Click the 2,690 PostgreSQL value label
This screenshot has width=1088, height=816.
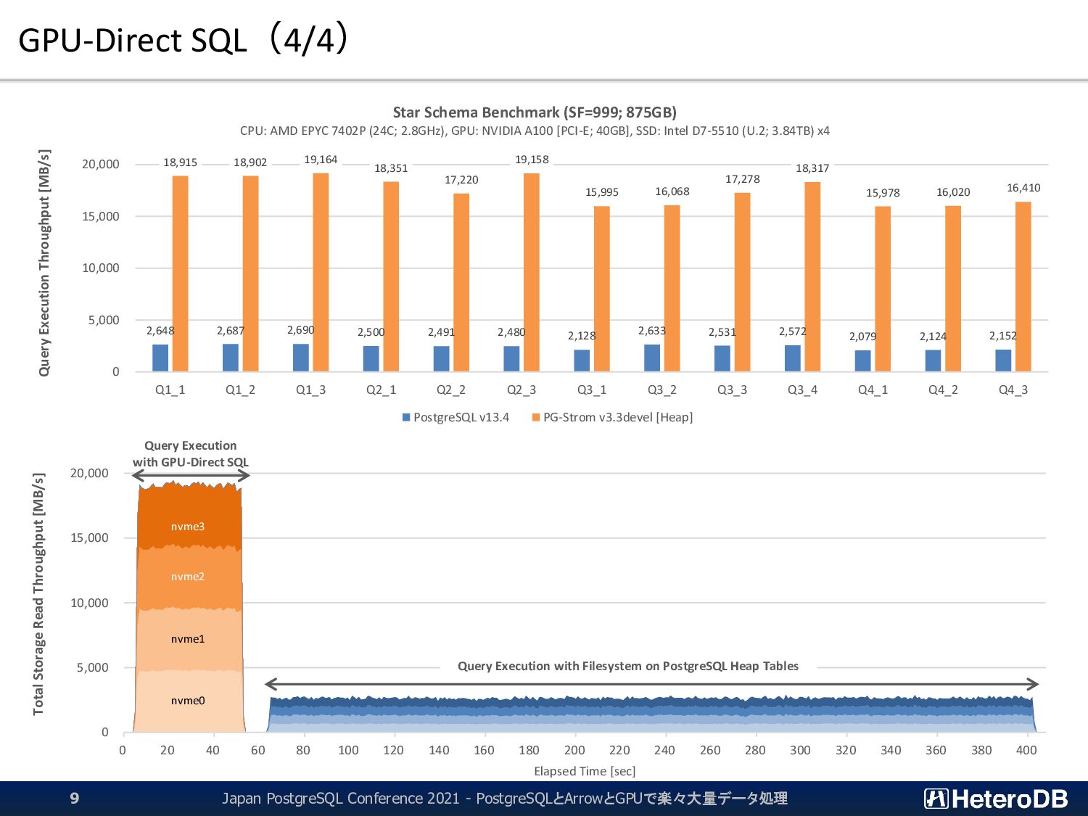300,330
